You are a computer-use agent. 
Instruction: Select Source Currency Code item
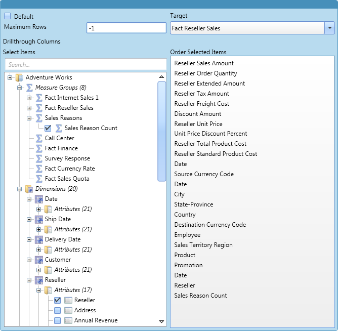(204, 174)
